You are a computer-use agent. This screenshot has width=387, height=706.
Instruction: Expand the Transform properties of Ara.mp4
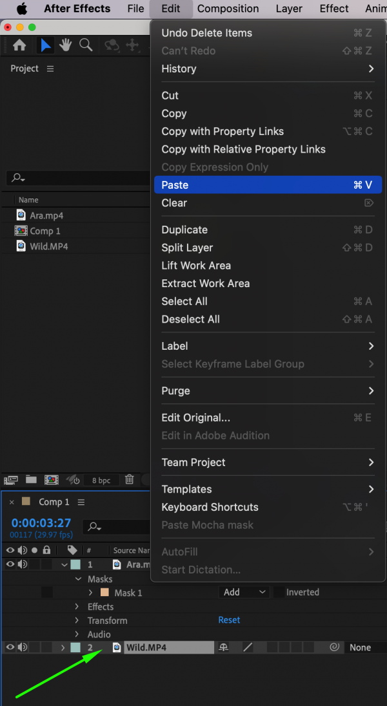[76, 620]
